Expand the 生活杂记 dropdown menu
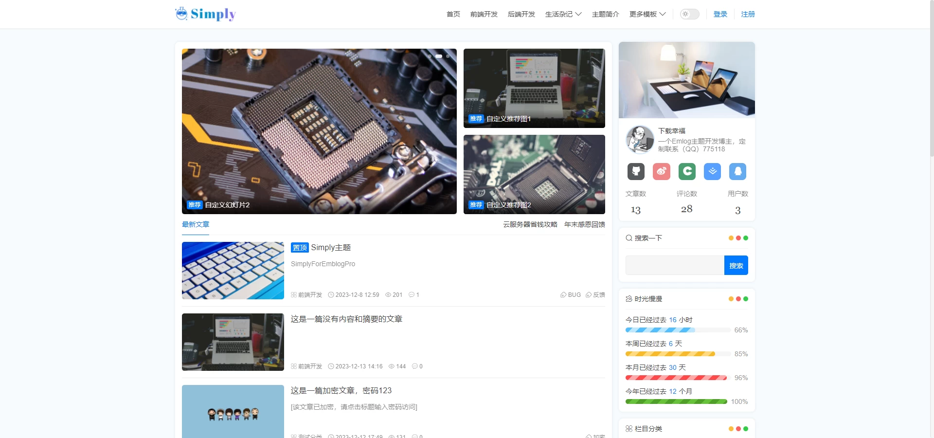This screenshot has width=934, height=438. (563, 14)
